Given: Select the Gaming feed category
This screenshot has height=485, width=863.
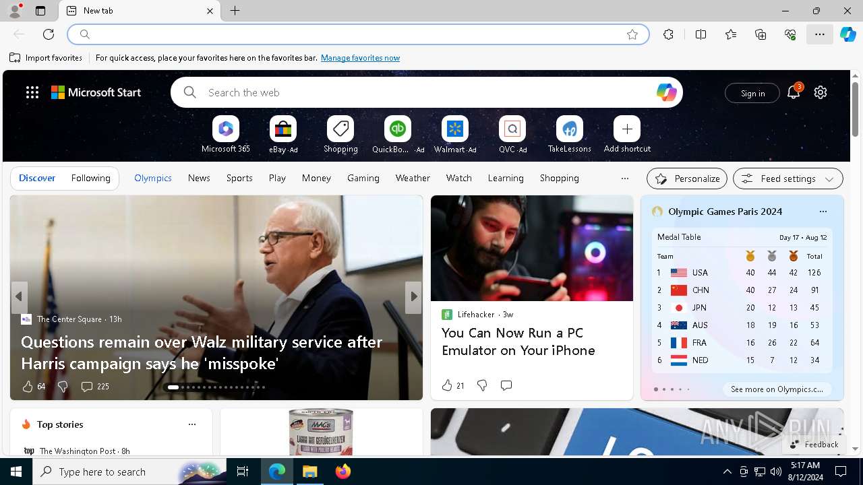Looking at the screenshot, I should click(363, 178).
